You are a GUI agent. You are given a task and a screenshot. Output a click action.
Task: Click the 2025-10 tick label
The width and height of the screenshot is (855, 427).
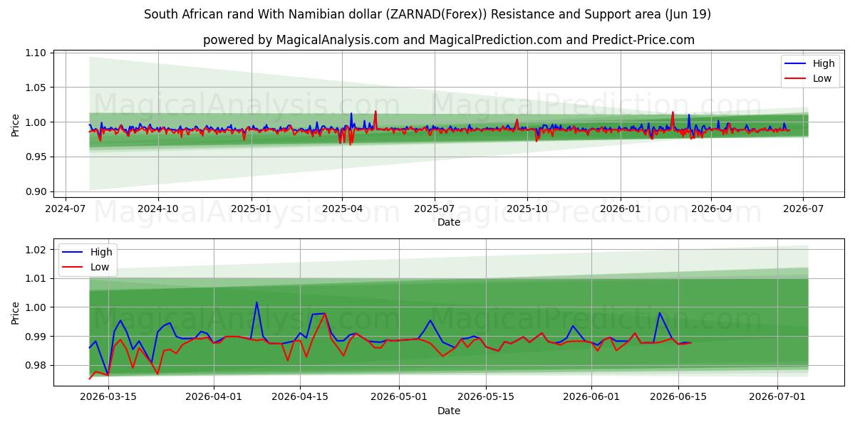tap(527, 209)
